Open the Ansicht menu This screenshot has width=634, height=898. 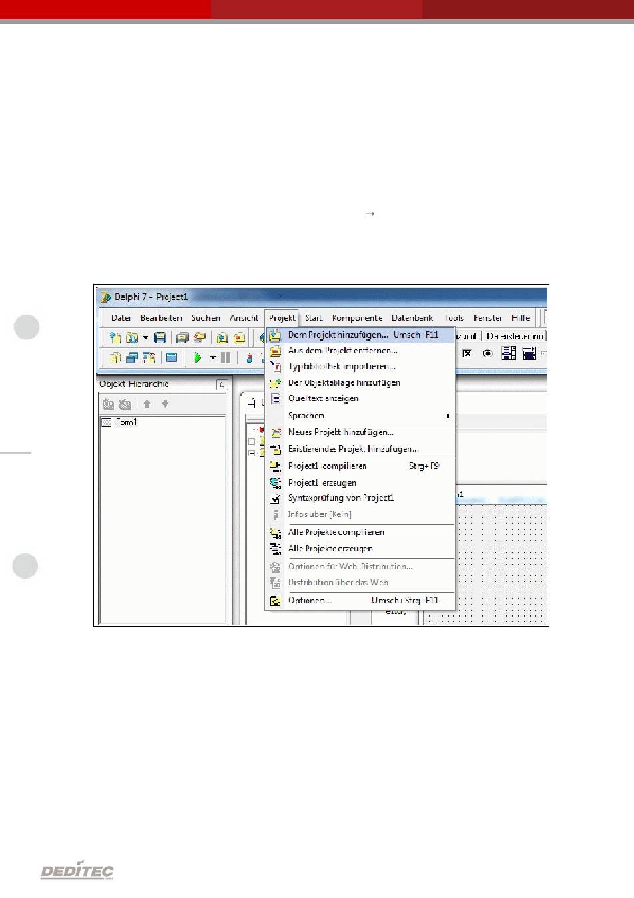click(244, 318)
